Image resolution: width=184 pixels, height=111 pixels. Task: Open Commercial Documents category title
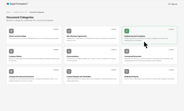tap(133, 56)
